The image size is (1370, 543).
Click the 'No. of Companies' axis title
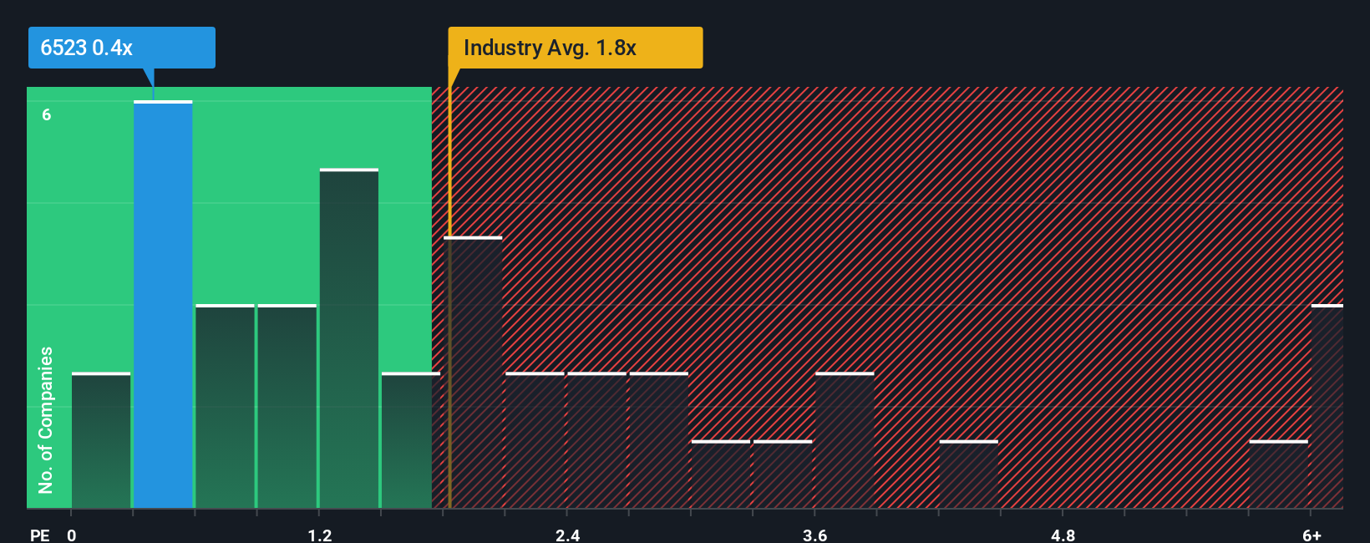tap(46, 419)
